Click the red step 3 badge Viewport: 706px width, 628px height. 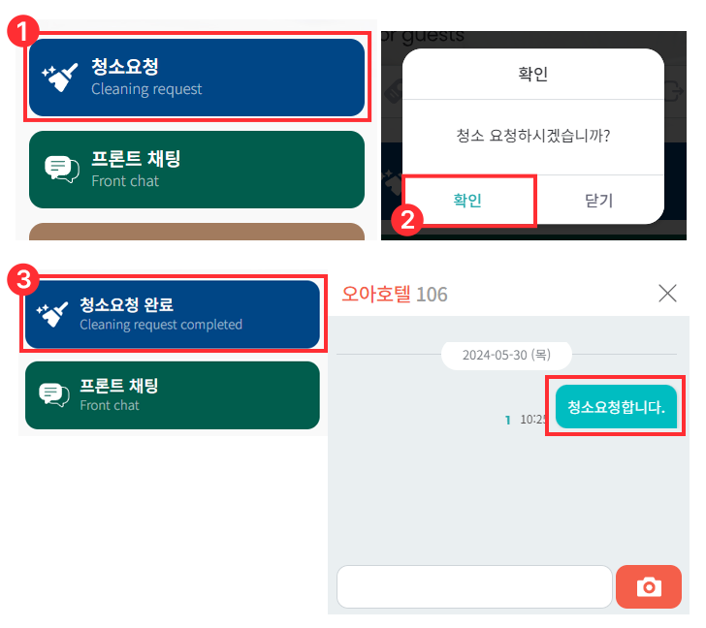coord(22,281)
